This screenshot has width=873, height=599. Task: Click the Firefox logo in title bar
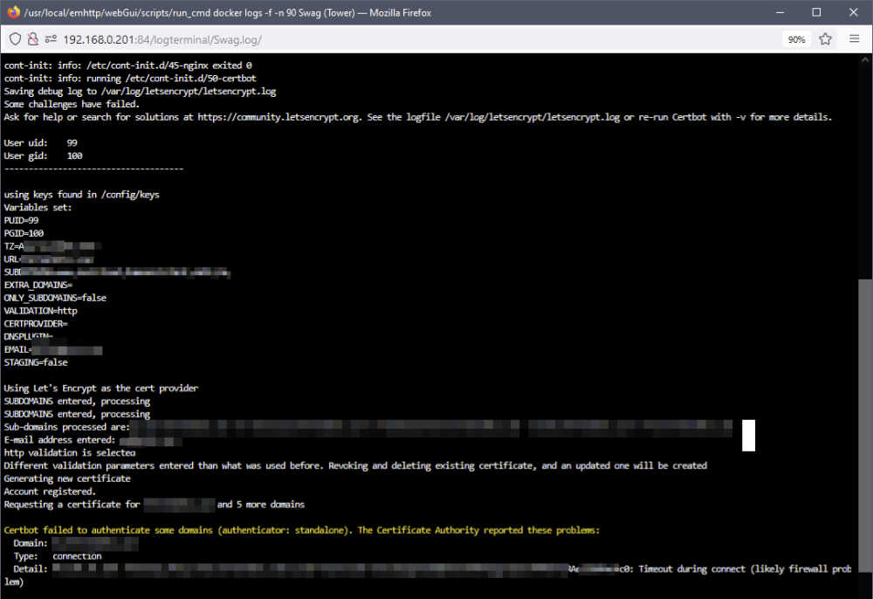[x=13, y=12]
